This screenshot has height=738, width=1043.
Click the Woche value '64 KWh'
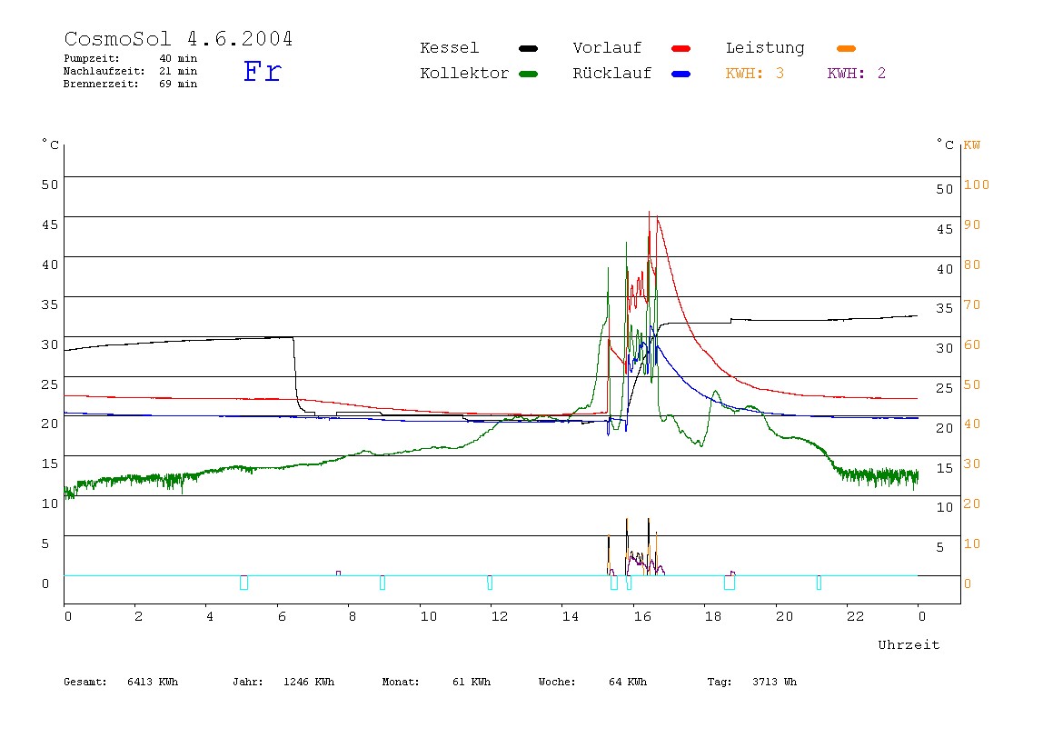[628, 682]
